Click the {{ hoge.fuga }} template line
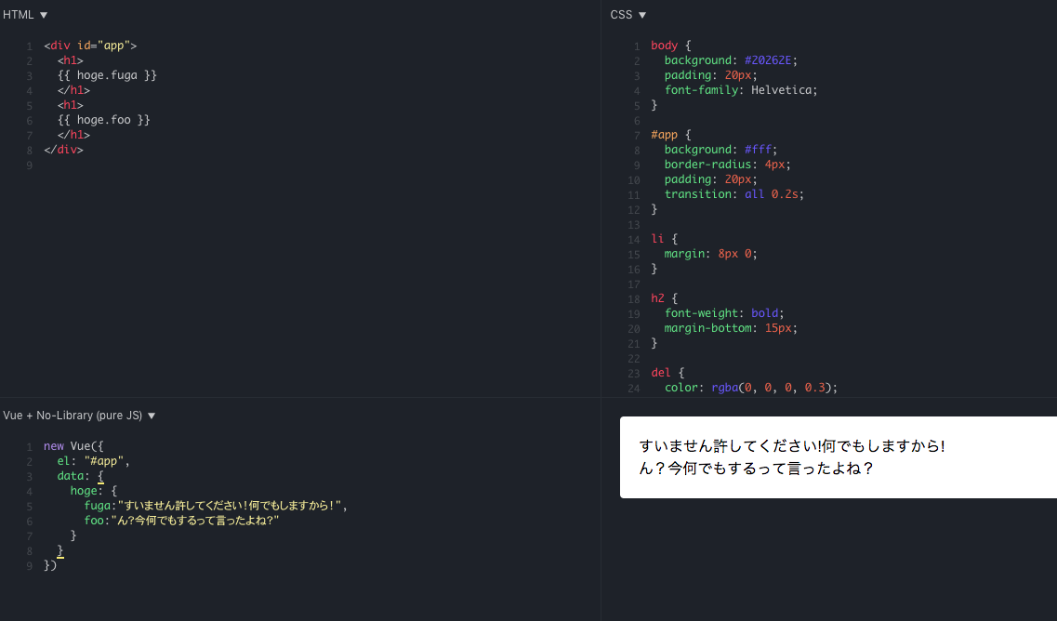The image size is (1057, 621). 107,75
